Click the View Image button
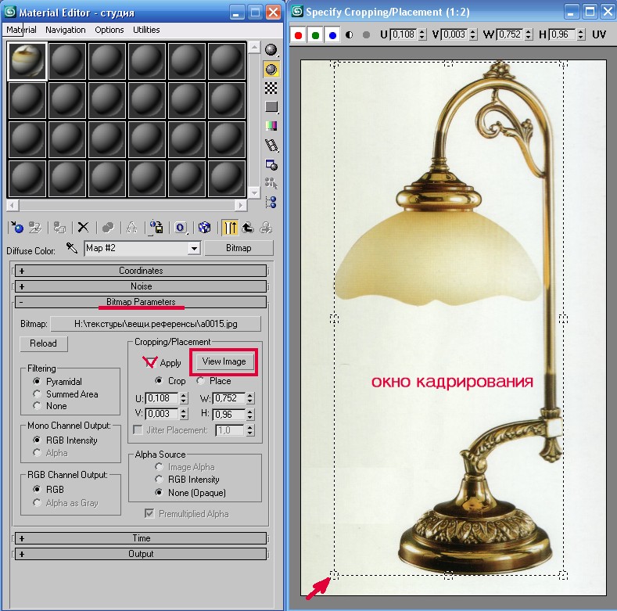This screenshot has height=611, width=617. point(224,361)
